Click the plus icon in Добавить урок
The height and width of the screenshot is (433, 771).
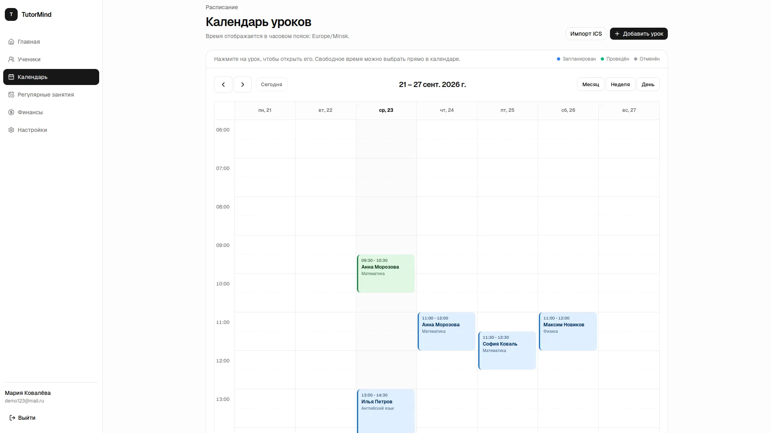tap(617, 34)
